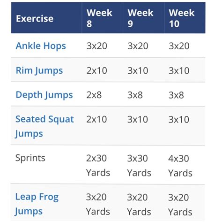The image size is (222, 222).
Task: Open the Ankle Hops exercise link
Action: [x=41, y=46]
